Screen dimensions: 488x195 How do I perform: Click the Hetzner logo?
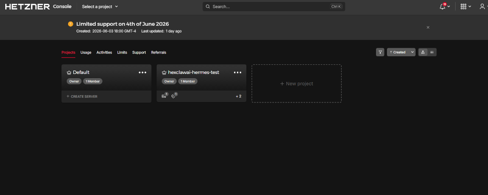point(27,7)
